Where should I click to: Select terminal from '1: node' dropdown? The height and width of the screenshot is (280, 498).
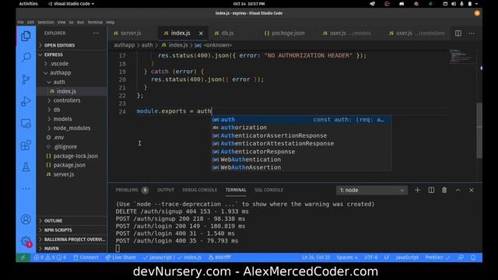tap(372, 190)
